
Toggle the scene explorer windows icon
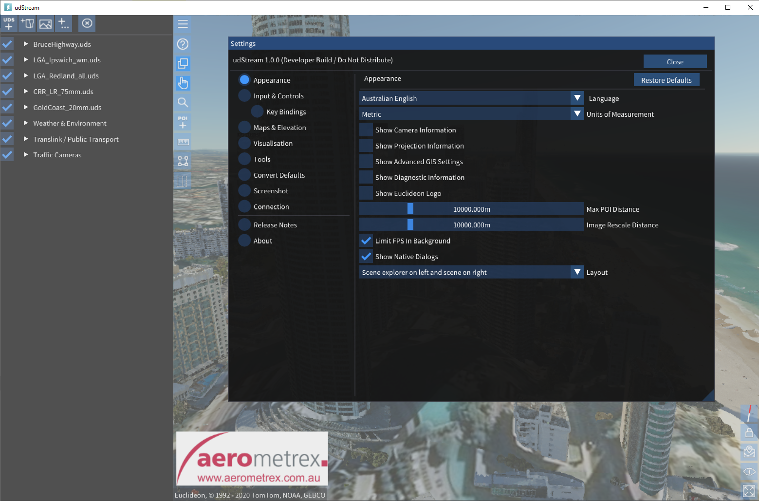[183, 63]
